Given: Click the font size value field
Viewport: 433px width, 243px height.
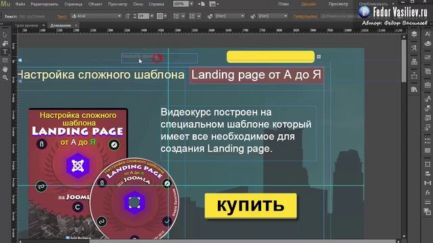Looking at the screenshot, I should 143,16.
